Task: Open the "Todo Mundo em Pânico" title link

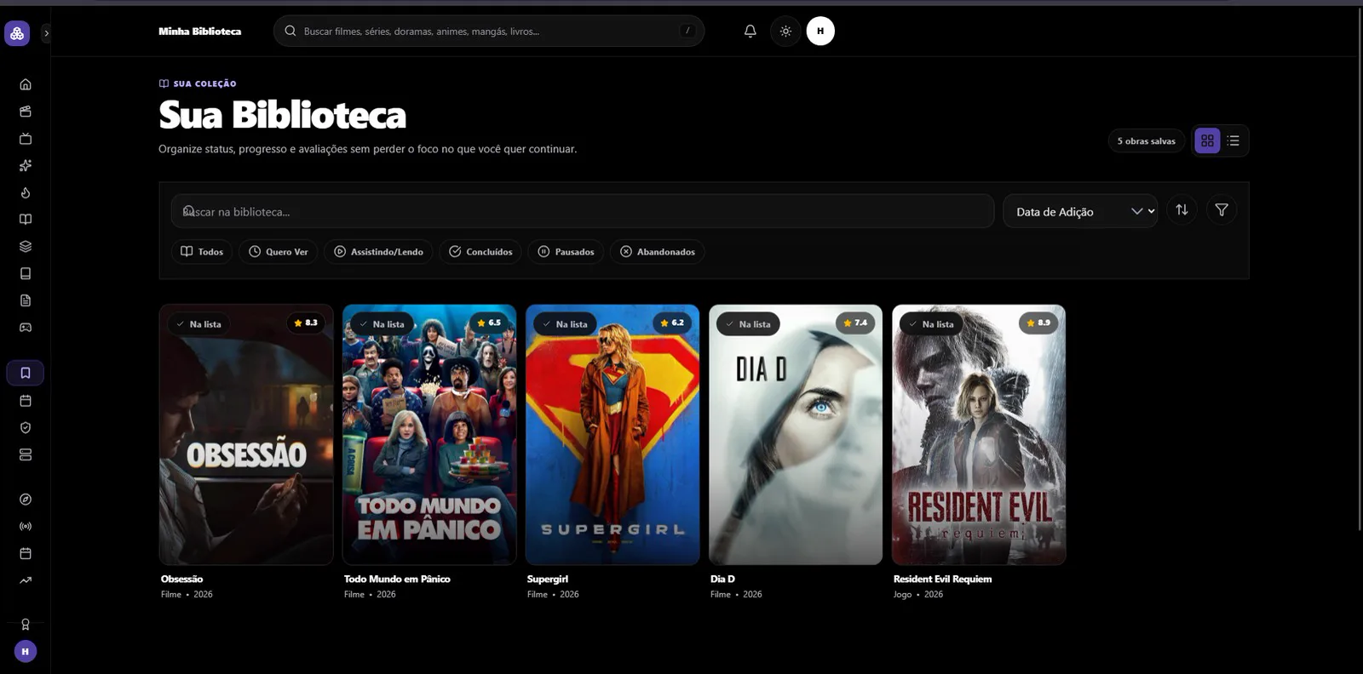Action: click(x=397, y=579)
